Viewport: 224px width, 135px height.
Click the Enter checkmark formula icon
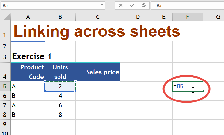click(x=132, y=5)
